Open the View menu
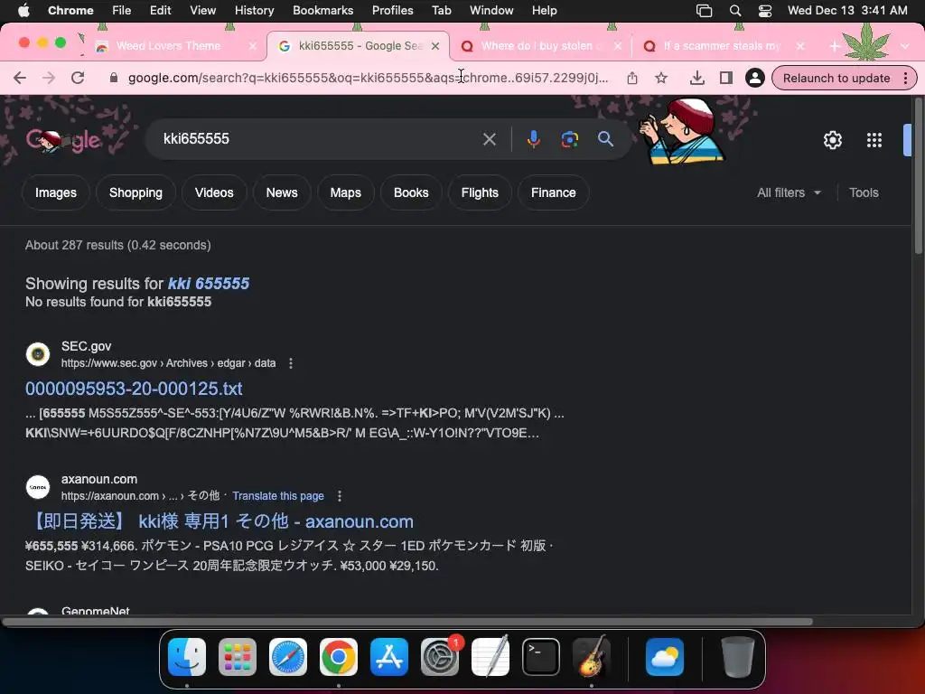 (202, 11)
